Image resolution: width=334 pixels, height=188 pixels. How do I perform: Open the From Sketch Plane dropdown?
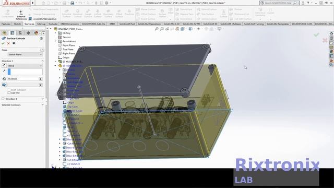25,54
